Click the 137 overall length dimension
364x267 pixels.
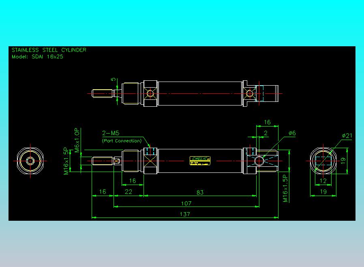185,214
